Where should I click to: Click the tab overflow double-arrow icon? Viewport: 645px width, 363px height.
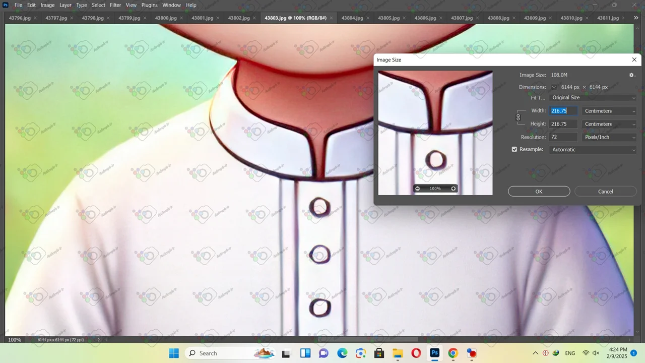pyautogui.click(x=636, y=18)
